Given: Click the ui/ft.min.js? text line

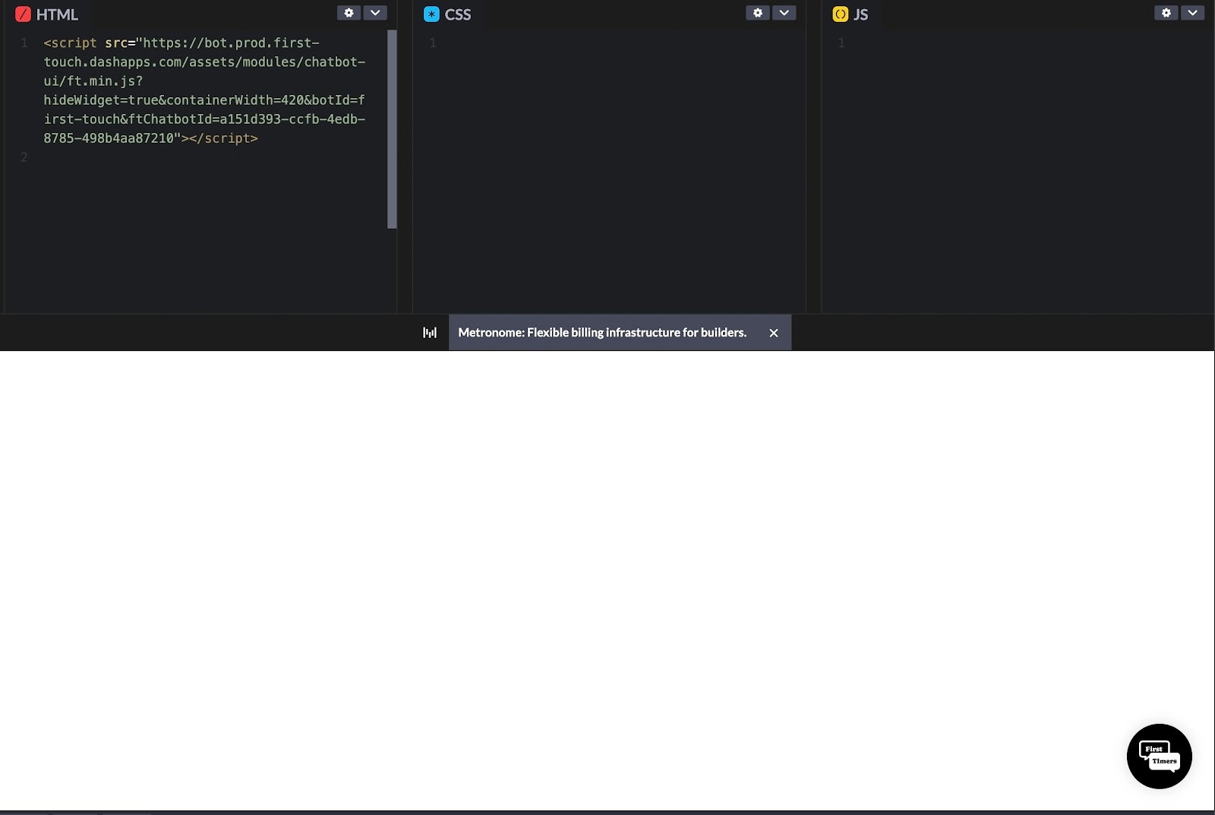Looking at the screenshot, I should pyautogui.click(x=93, y=81).
